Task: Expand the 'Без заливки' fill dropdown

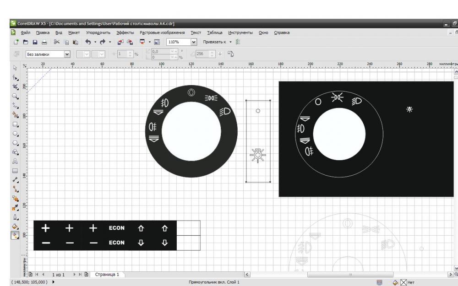Action: [x=67, y=54]
